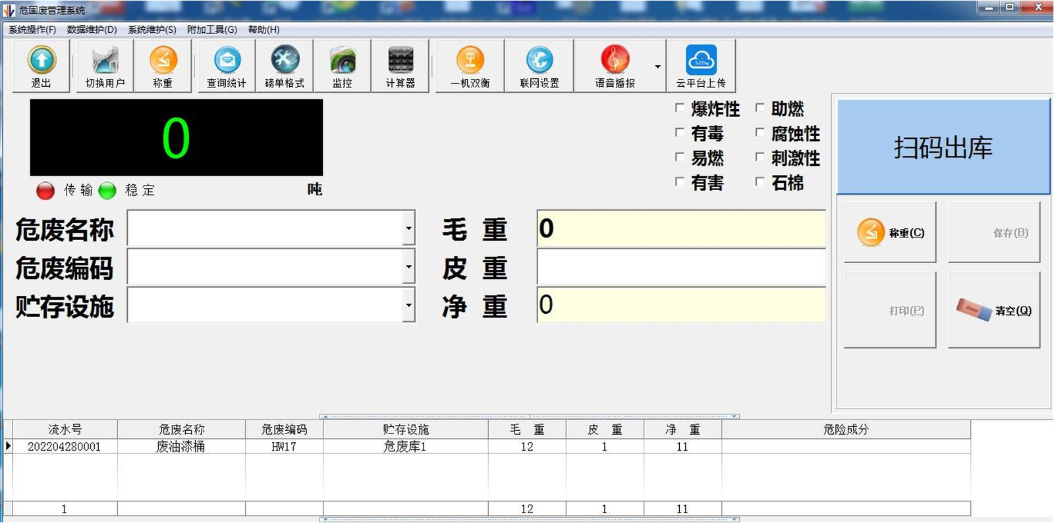Screen dimensions: 1054x523
Task: Click the 净重 net weight field
Action: pos(681,305)
